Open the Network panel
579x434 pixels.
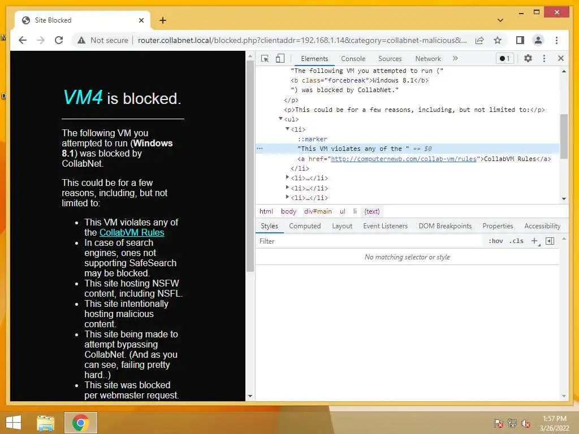pyautogui.click(x=428, y=59)
